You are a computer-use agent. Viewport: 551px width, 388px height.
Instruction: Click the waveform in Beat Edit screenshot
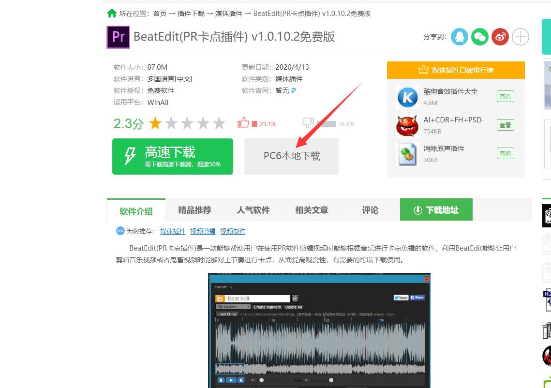click(x=320, y=342)
